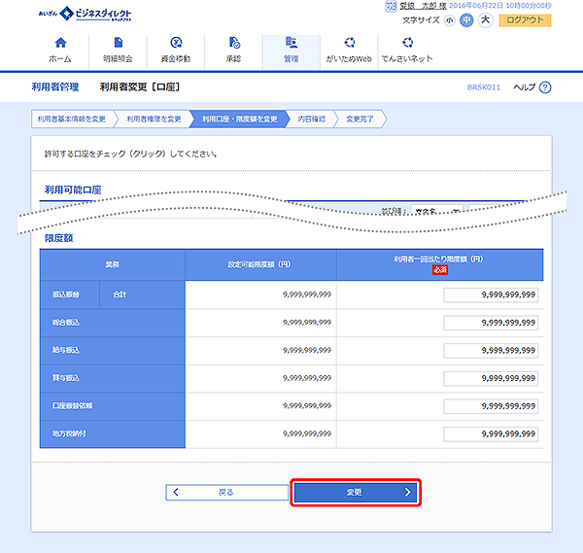Click the user name link at top
Screen dimensions: 583x553
point(423,6)
